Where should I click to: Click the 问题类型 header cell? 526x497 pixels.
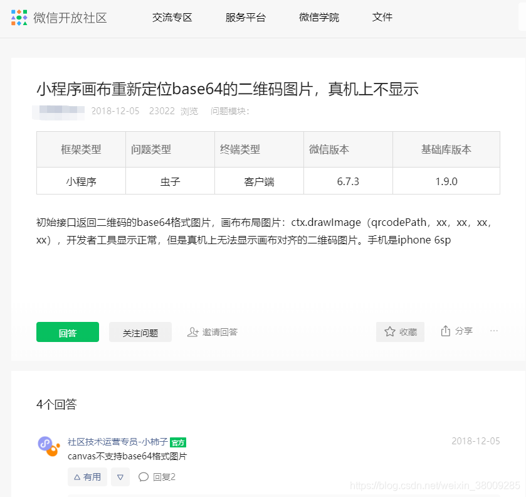click(170, 149)
